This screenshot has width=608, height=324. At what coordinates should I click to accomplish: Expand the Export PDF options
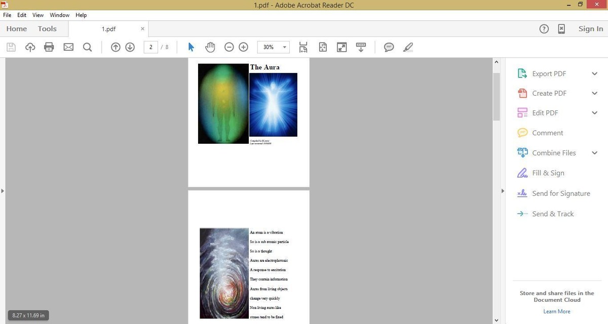pos(594,74)
